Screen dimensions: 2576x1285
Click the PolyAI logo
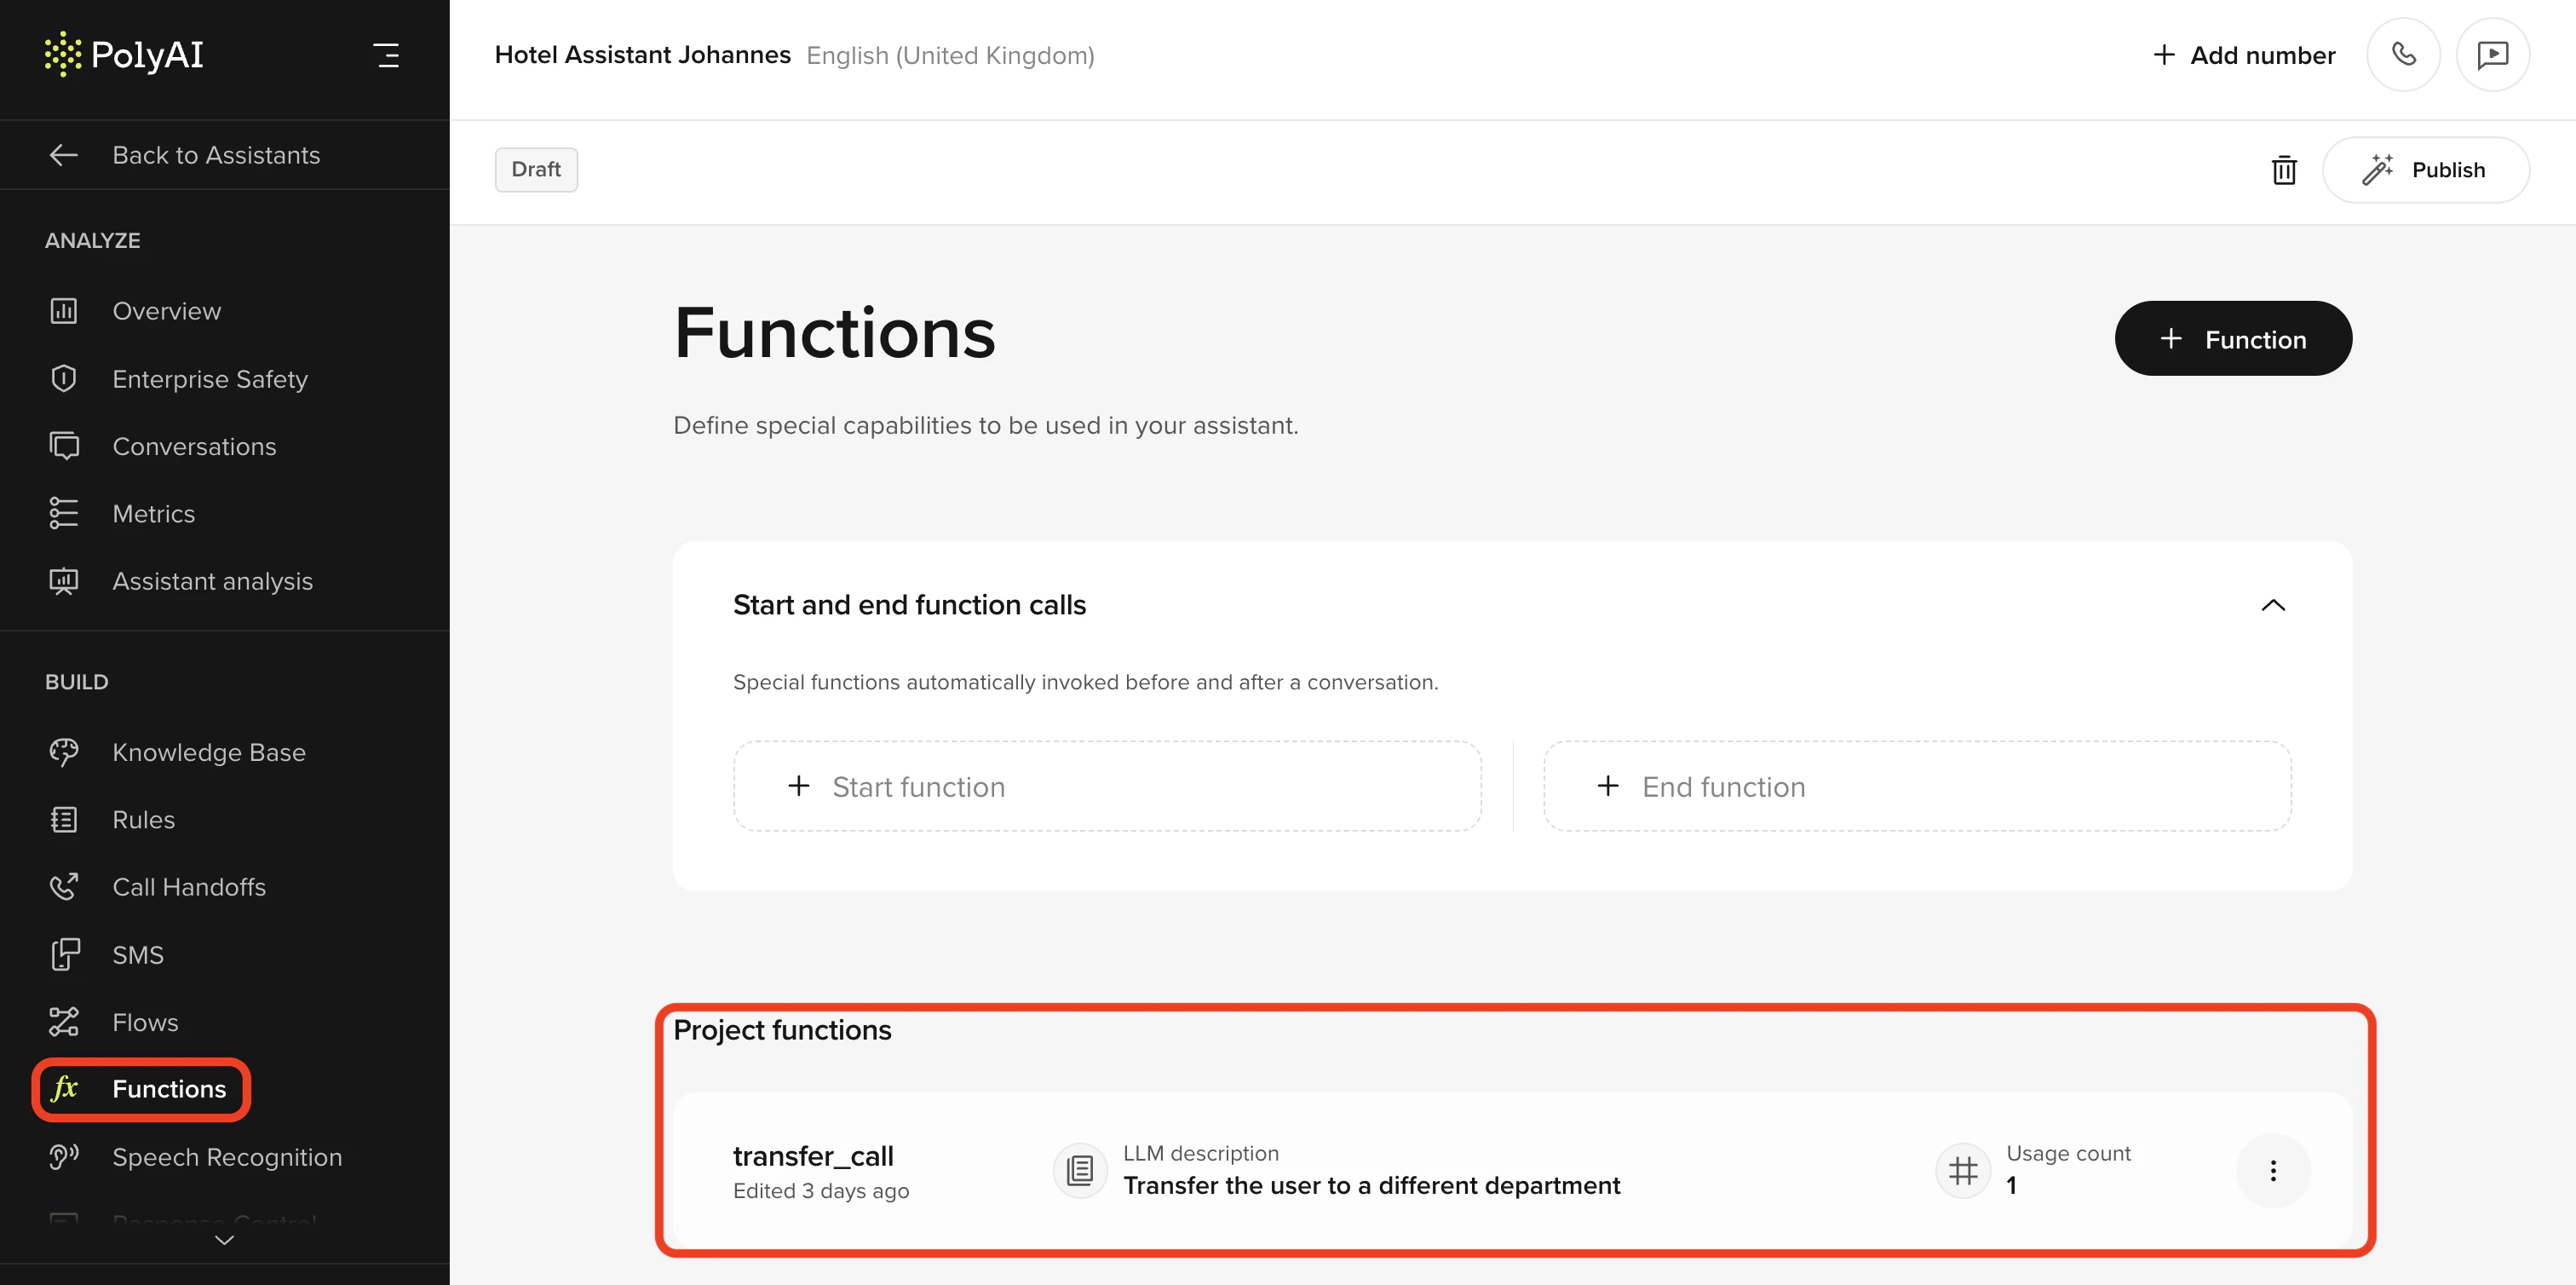pos(124,54)
